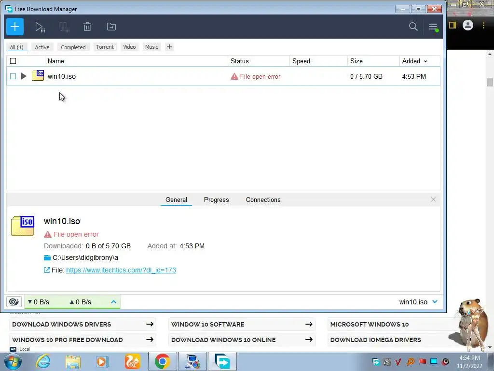Collapse details via win10.iso chevron down
The image size is (494, 371).
pyautogui.click(x=435, y=302)
